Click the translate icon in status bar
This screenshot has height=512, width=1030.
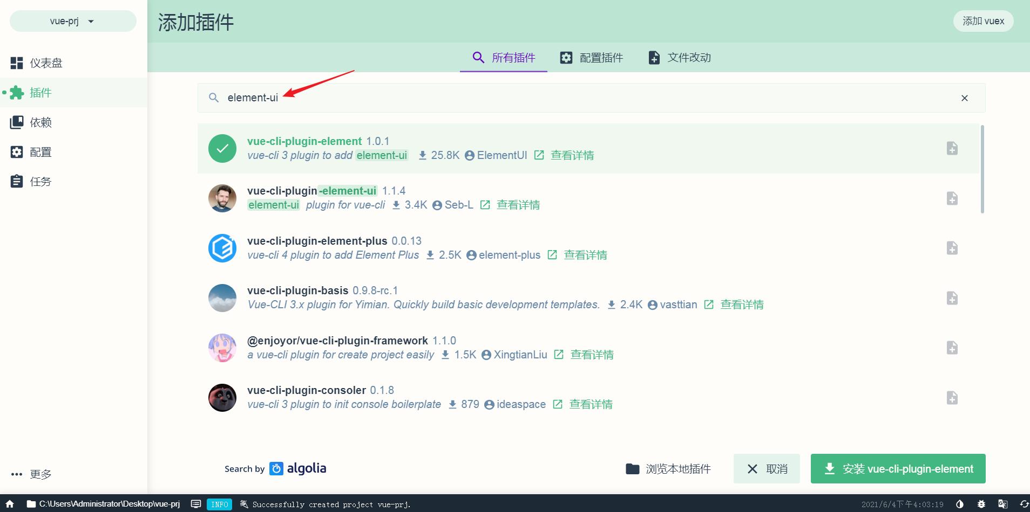point(1002,504)
